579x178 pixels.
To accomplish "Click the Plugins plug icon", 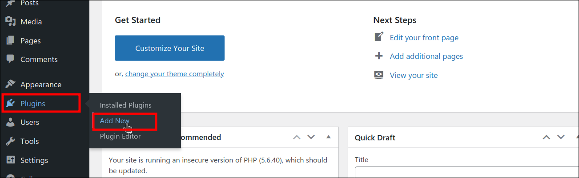I will [11, 104].
